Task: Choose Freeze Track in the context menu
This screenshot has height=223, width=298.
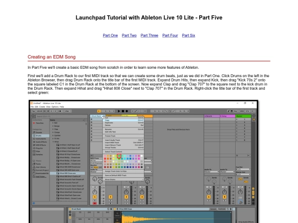Action: click(124, 136)
